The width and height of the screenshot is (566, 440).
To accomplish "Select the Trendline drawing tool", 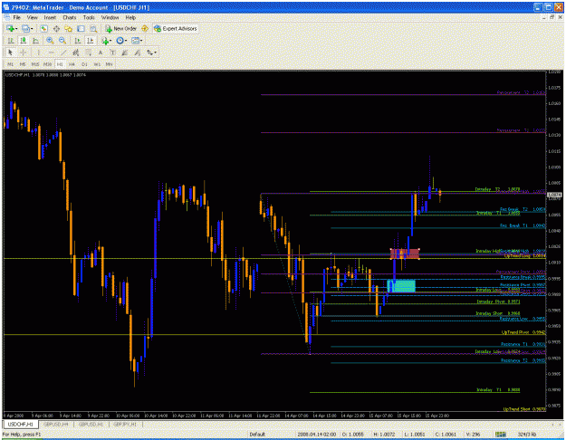I will (63, 53).
